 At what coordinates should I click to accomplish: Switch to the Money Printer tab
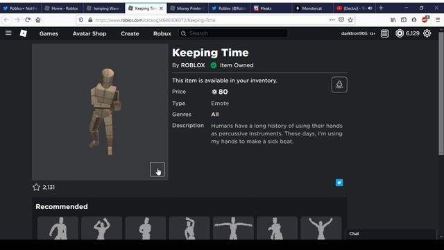coord(187,8)
